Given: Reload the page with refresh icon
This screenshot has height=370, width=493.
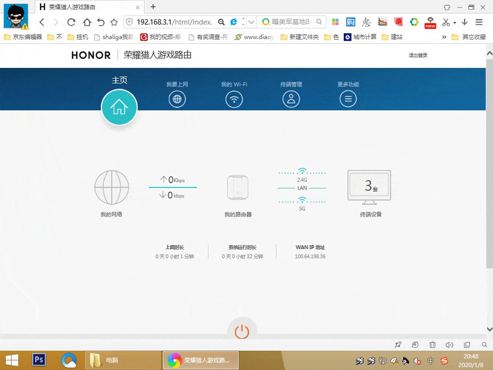Looking at the screenshot, I should click(x=71, y=22).
